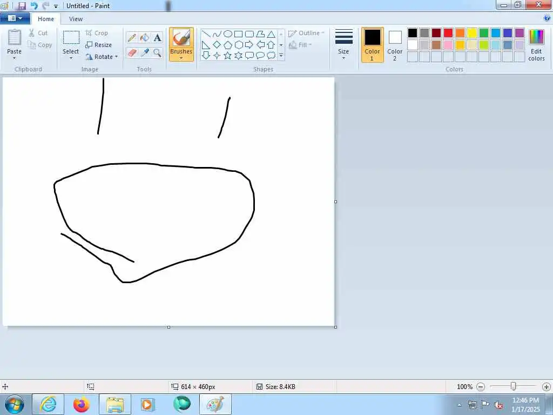553x415 pixels.
Task: Choose the Polygon shape
Action: pos(260,34)
